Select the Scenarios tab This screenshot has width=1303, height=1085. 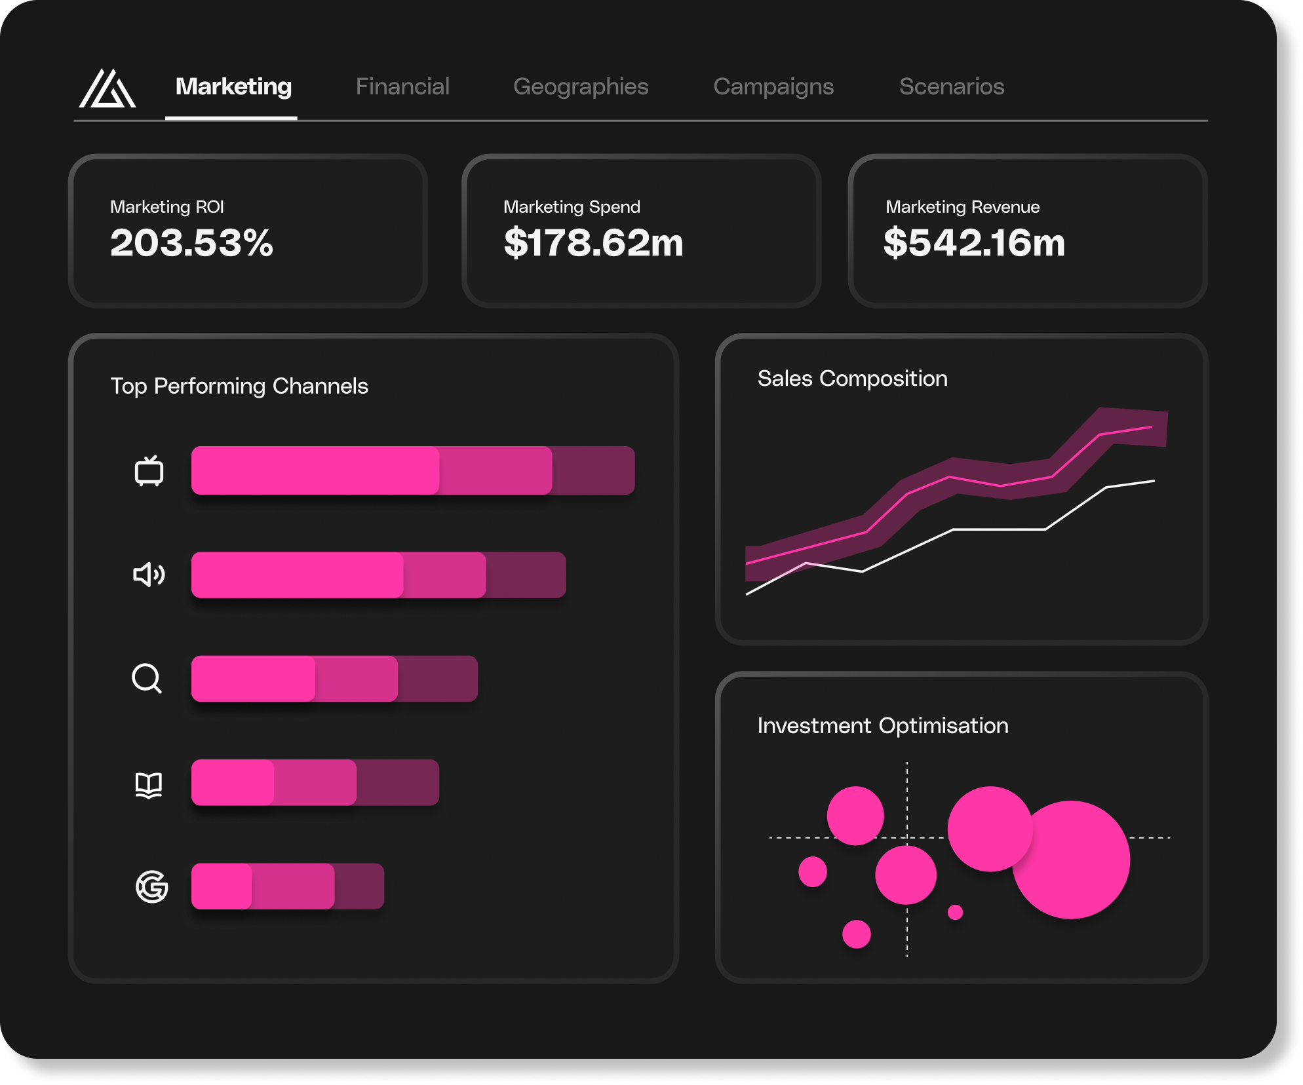pyautogui.click(x=952, y=86)
